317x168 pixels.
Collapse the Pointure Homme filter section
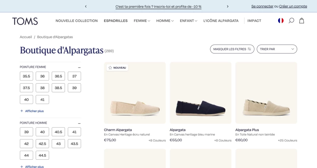[x=79, y=123]
